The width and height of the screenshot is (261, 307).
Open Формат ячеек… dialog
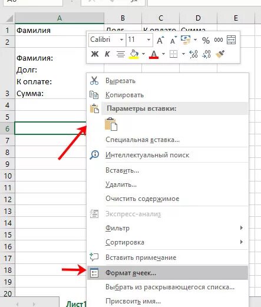point(168,273)
